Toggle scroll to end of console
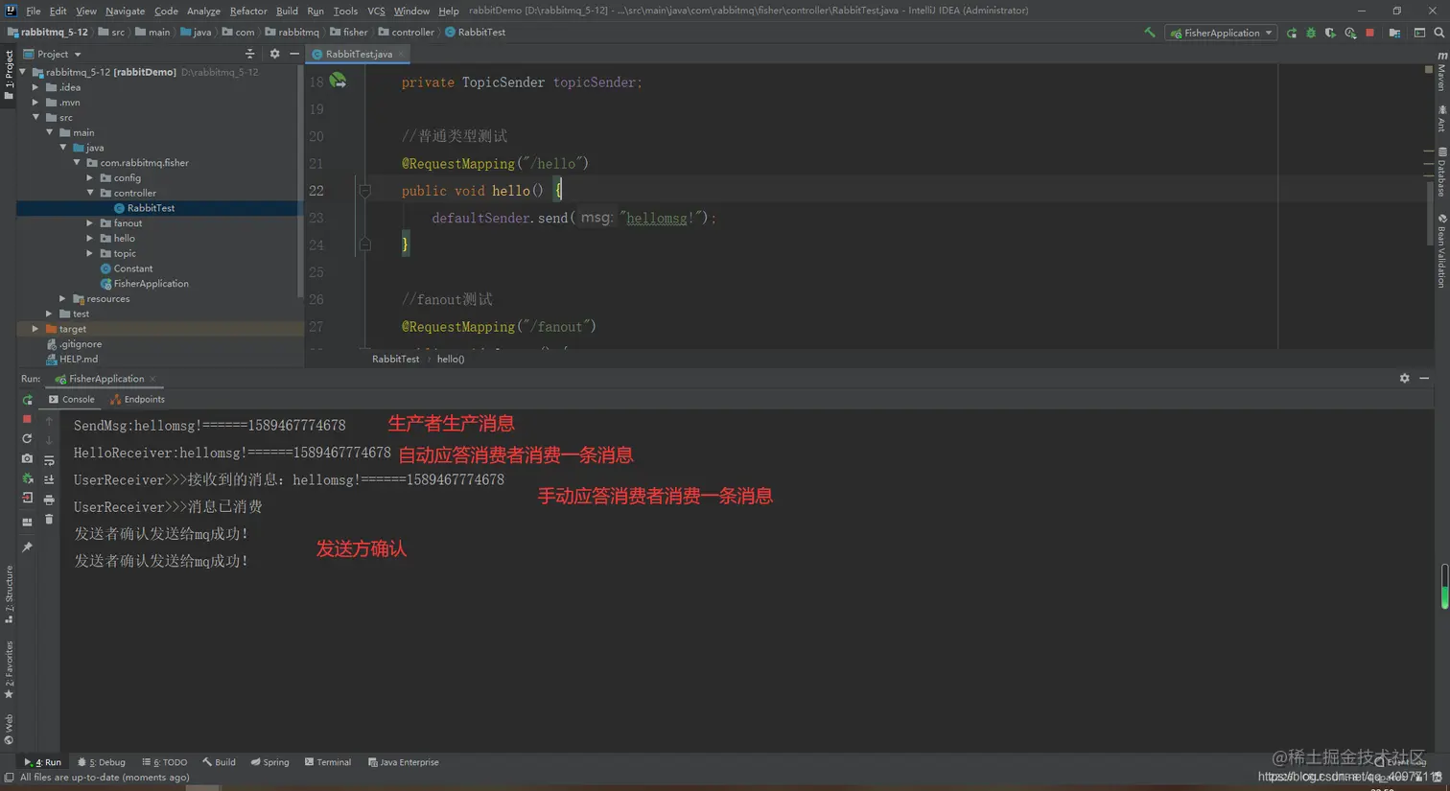 coord(49,479)
